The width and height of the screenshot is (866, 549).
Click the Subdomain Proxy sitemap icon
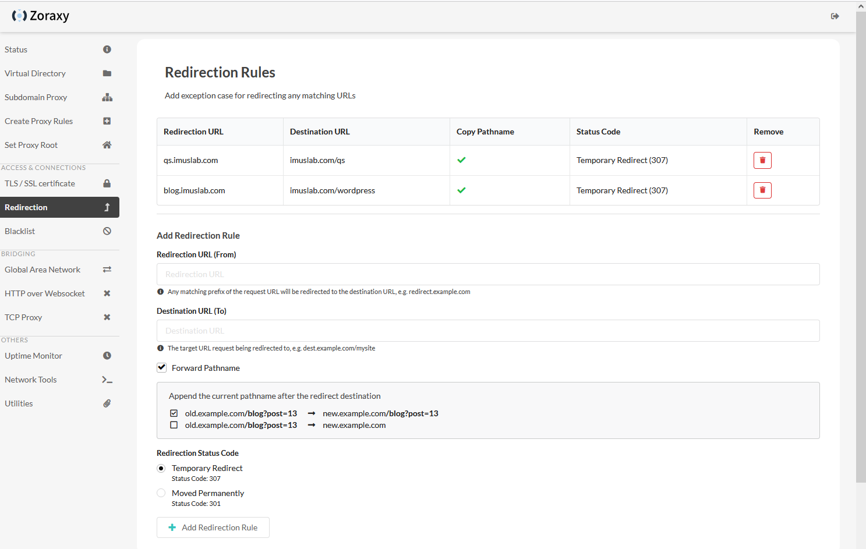(x=107, y=97)
